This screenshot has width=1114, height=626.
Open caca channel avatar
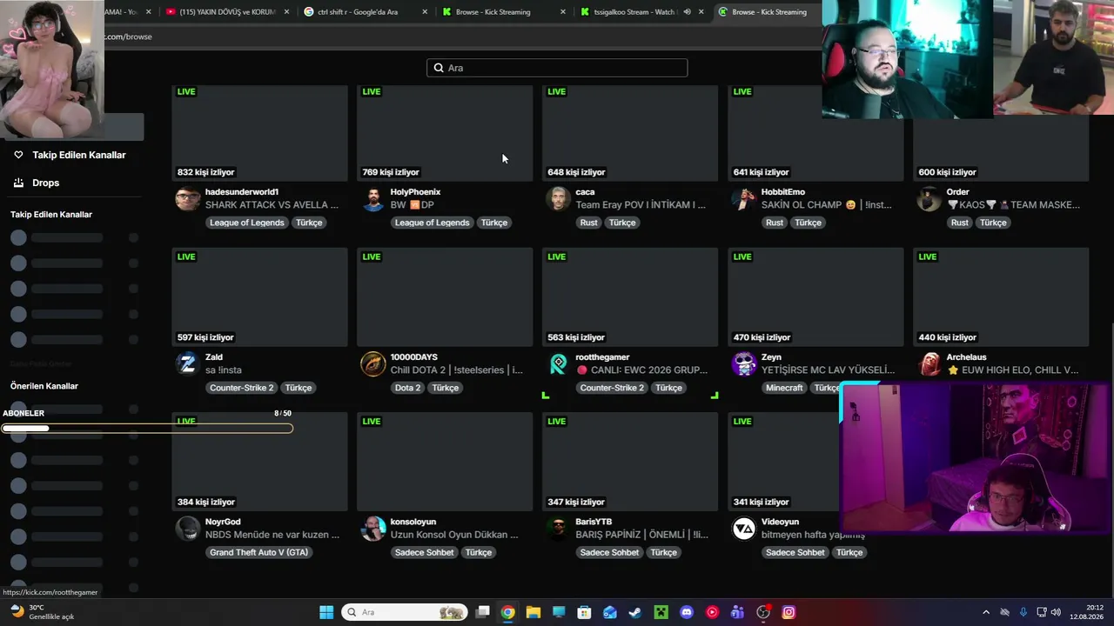[x=558, y=199]
